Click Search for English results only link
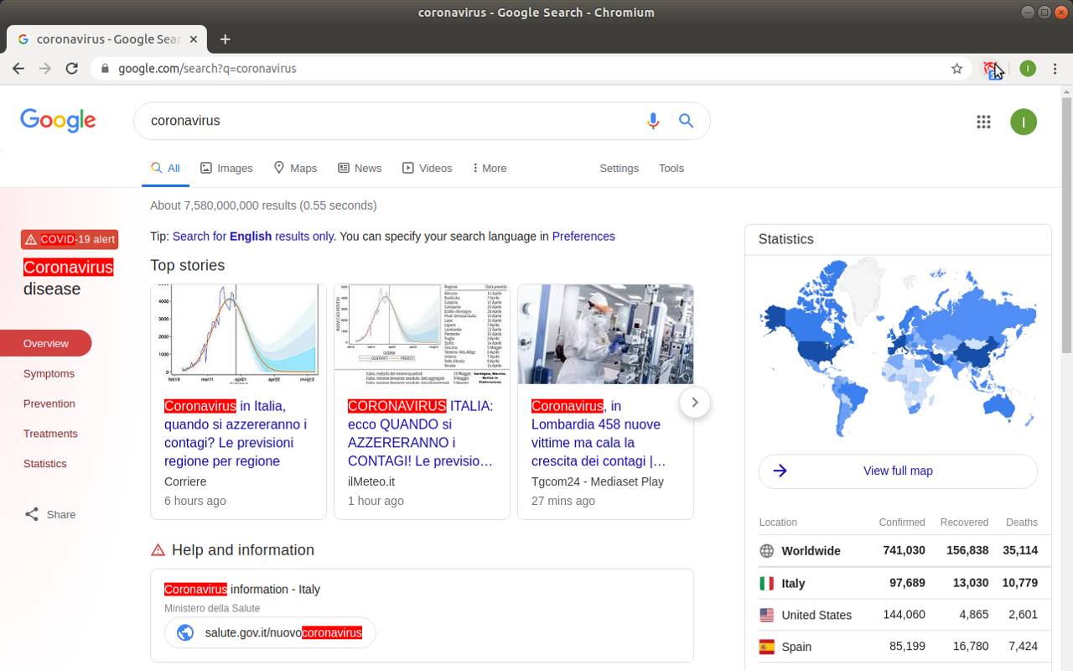The height and width of the screenshot is (671, 1073). [253, 237]
